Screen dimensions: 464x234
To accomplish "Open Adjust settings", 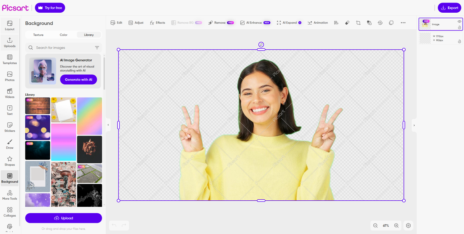I will (136, 22).
